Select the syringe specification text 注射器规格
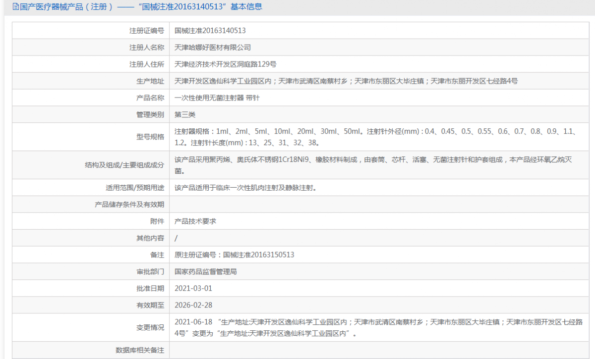The image size is (595, 359). point(374,137)
